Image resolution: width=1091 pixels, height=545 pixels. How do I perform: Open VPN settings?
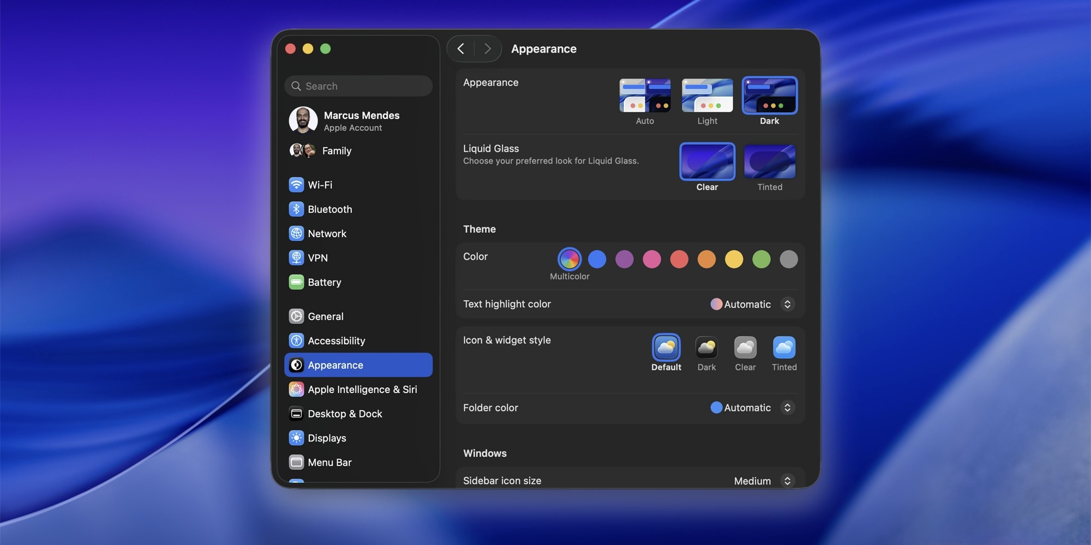[x=318, y=257]
